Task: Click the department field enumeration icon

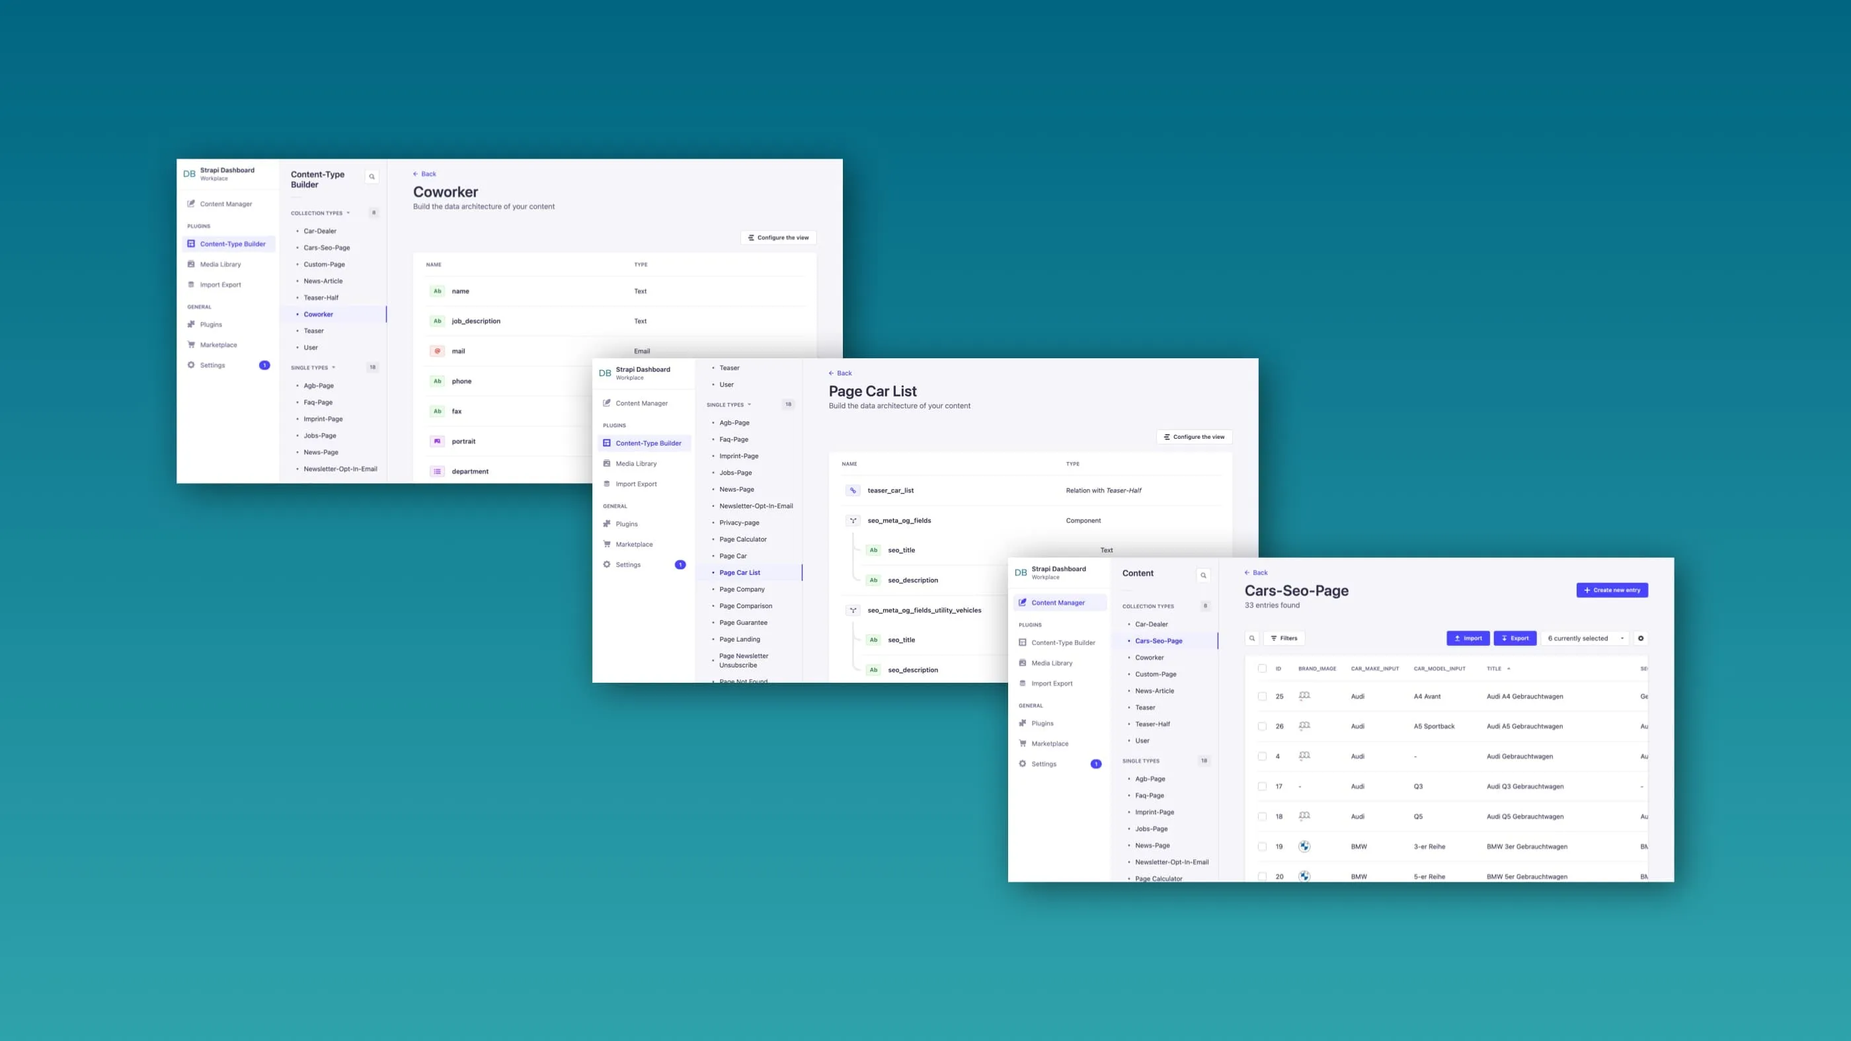Action: 437,471
